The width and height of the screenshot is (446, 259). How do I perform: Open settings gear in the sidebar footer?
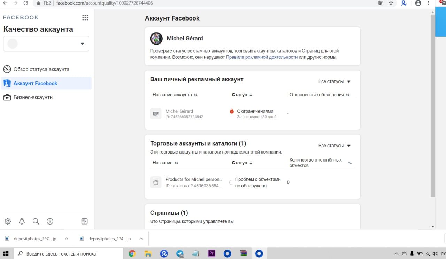click(8, 221)
